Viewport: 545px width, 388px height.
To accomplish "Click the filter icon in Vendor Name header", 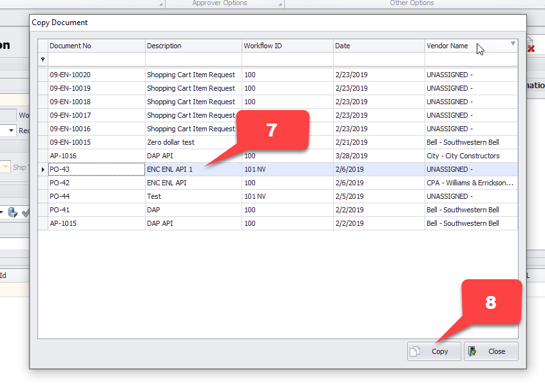I will 513,44.
